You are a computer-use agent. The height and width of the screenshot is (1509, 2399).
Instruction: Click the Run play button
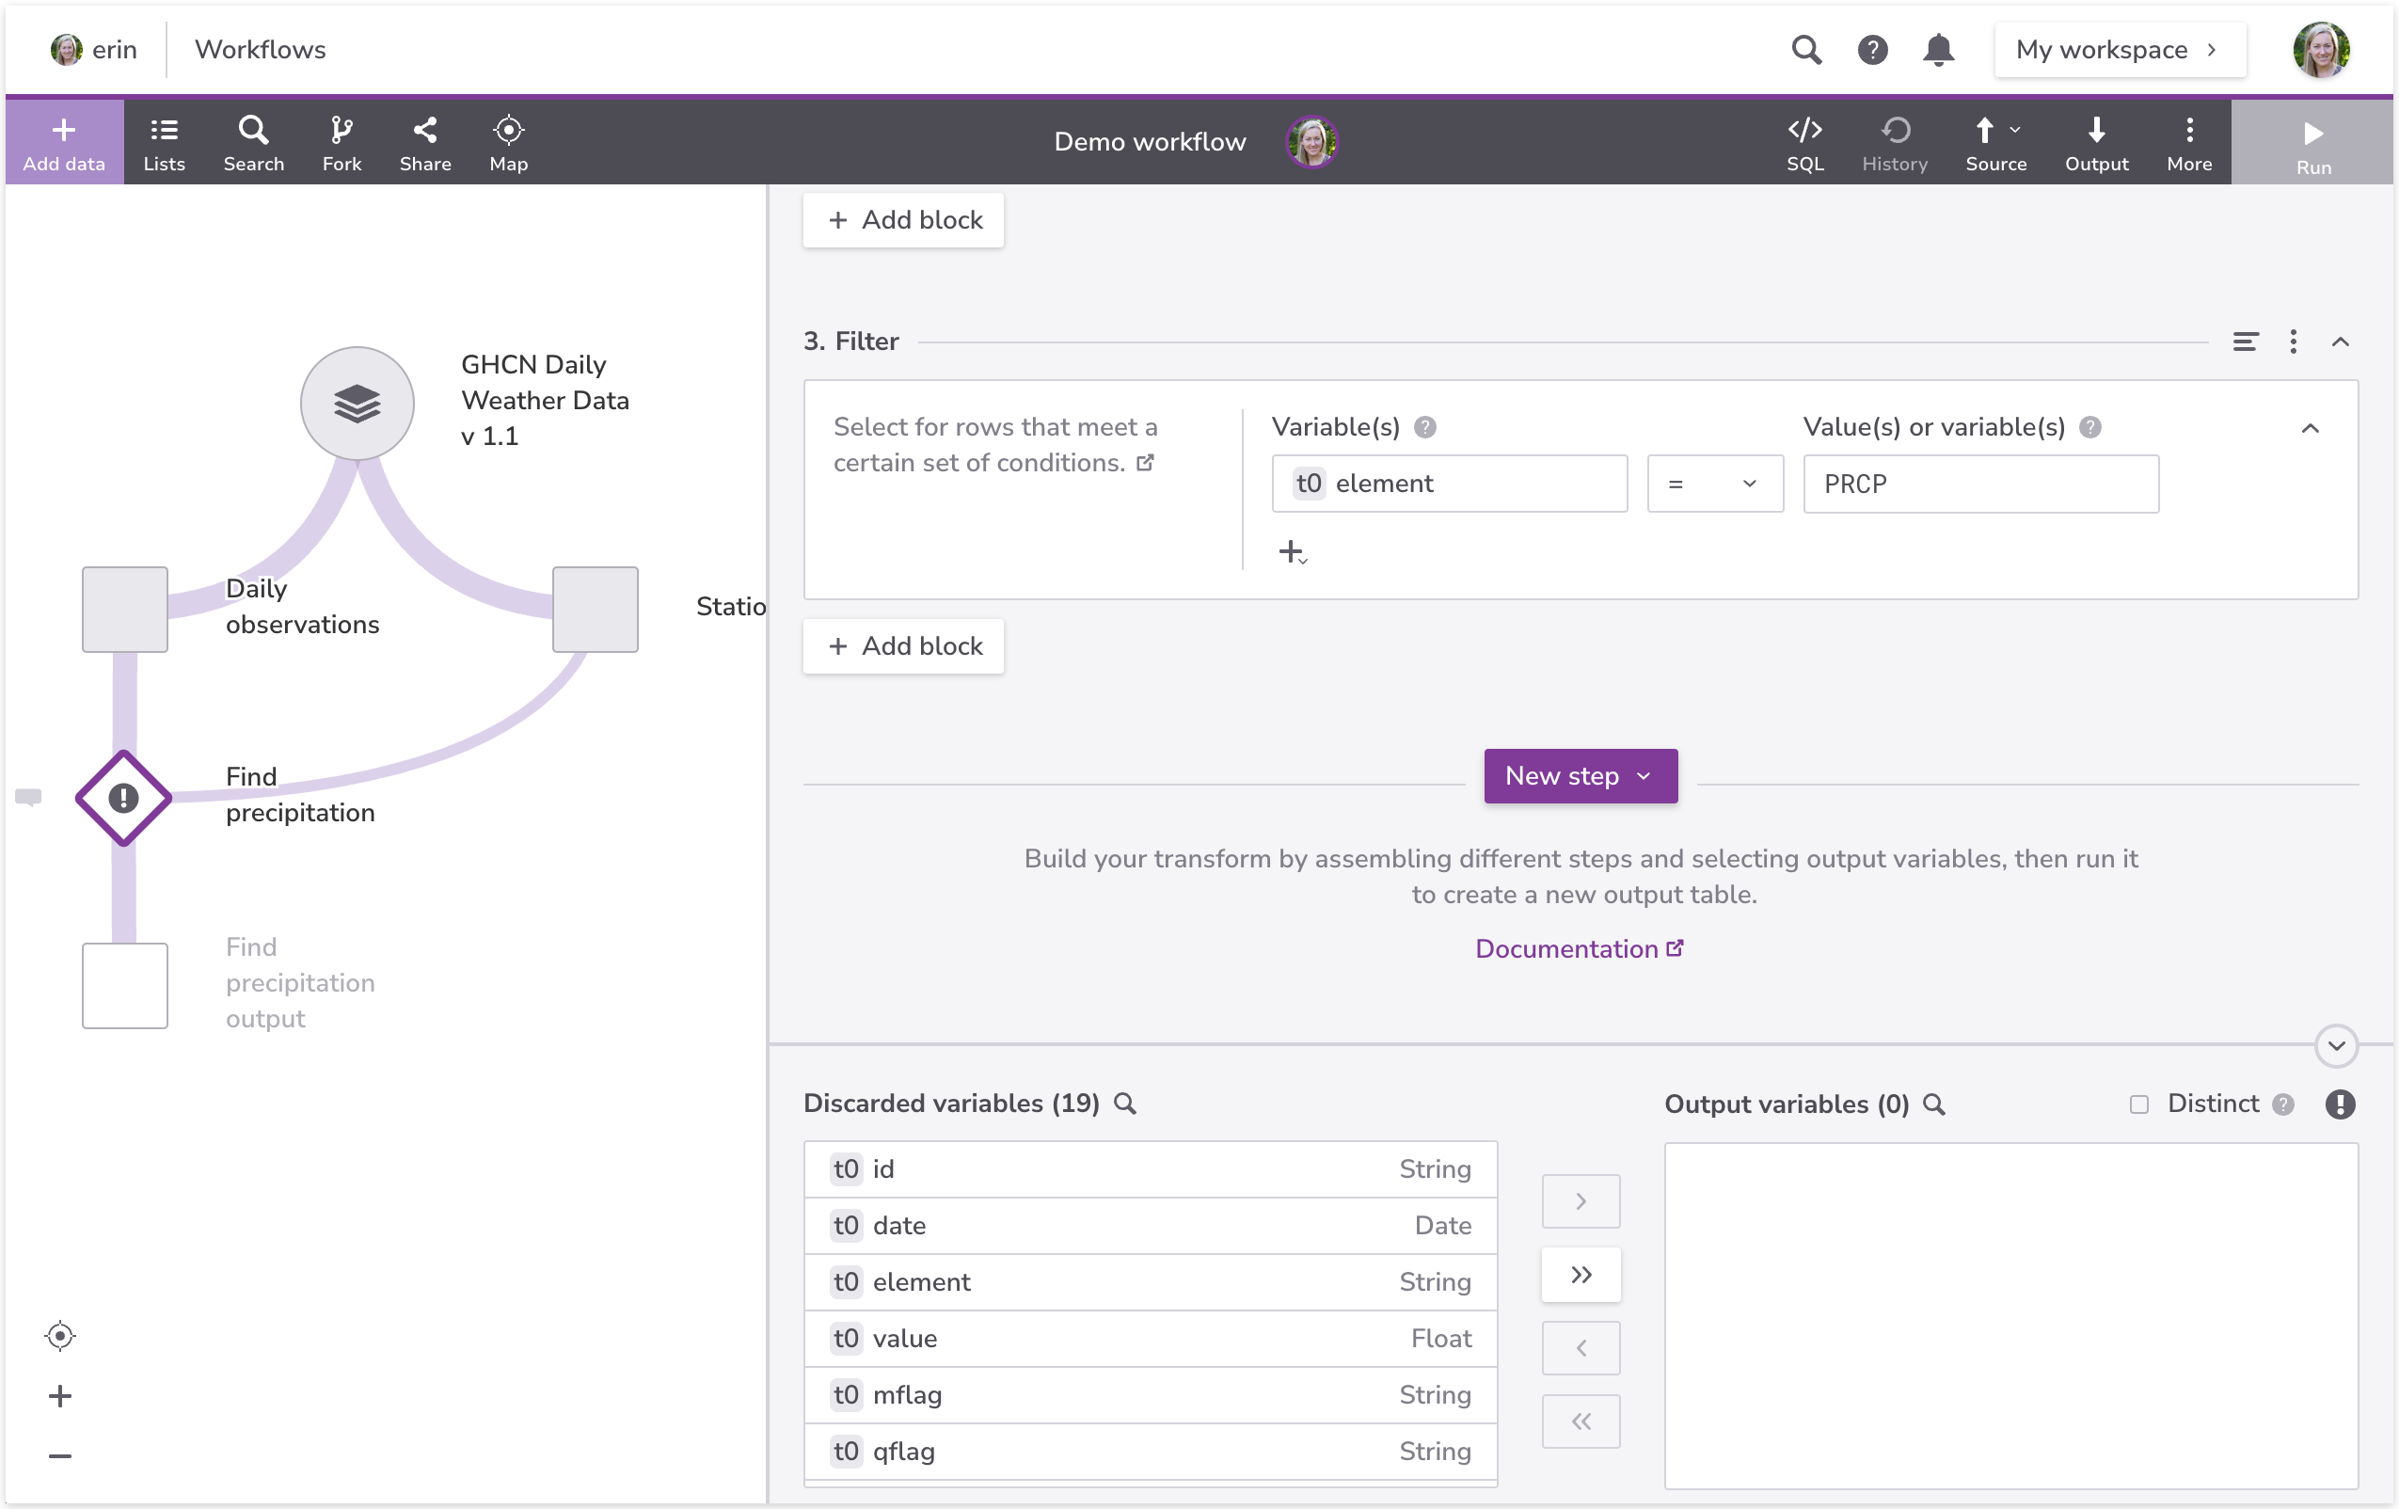pos(2312,141)
